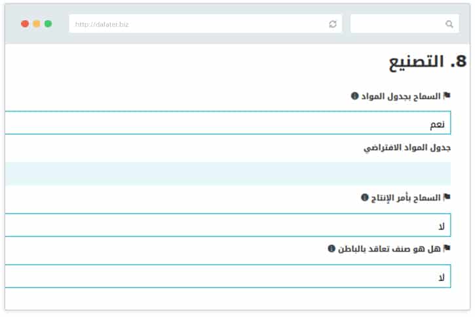Click info icon beside السماح بأمر الإنتاج
Viewport: 475px width, 317px height.
(364, 197)
